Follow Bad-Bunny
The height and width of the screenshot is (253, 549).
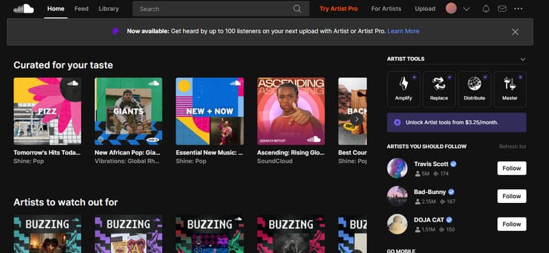pos(511,196)
